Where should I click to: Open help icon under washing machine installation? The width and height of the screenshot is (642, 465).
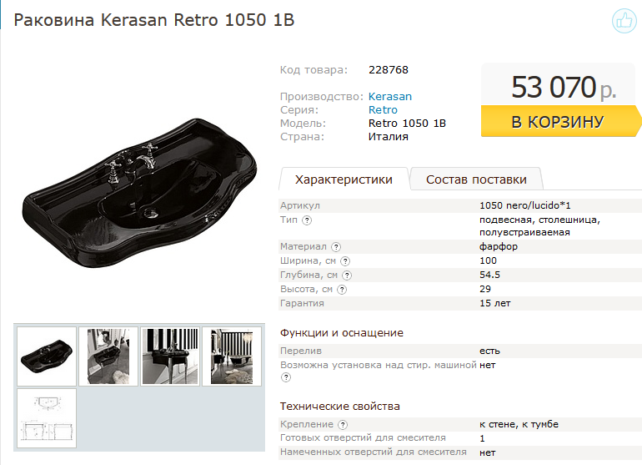coord(286,377)
